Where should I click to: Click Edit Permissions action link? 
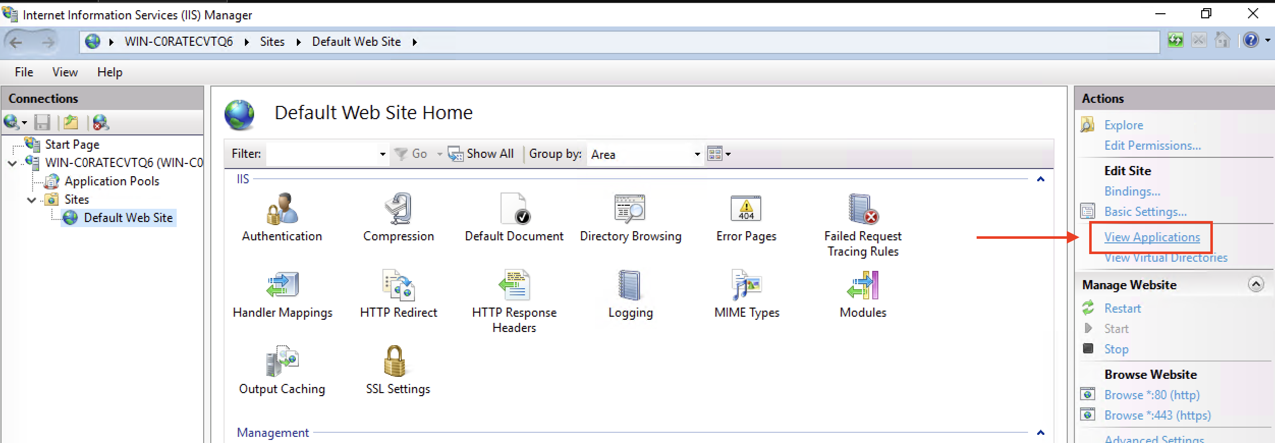coord(1153,146)
